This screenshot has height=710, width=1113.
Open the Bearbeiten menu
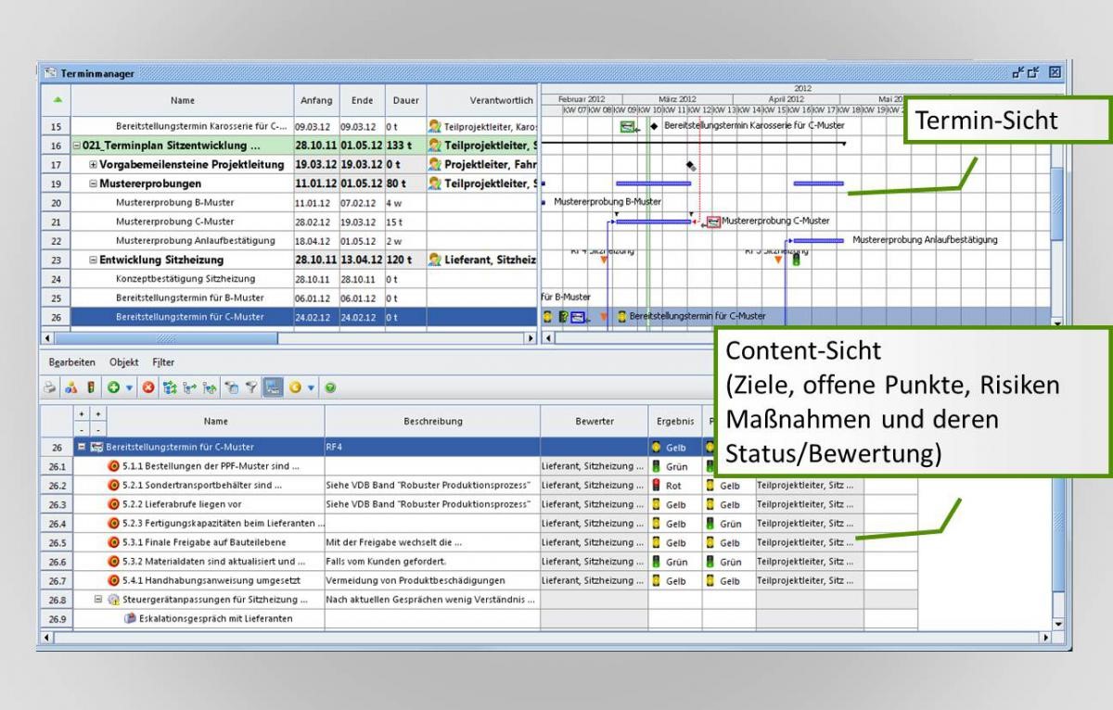pos(67,362)
